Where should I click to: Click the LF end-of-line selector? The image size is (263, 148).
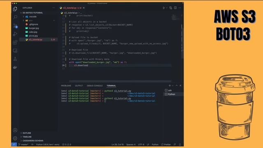pyautogui.click(x=148, y=144)
